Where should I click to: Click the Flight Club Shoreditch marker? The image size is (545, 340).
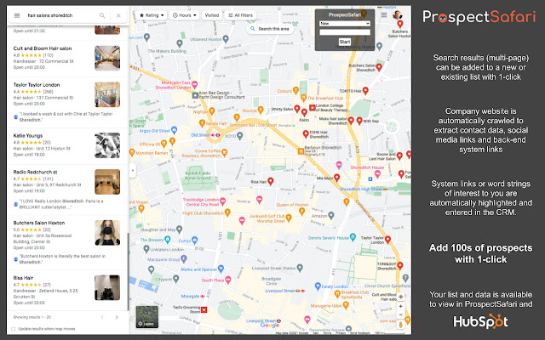click(x=227, y=212)
